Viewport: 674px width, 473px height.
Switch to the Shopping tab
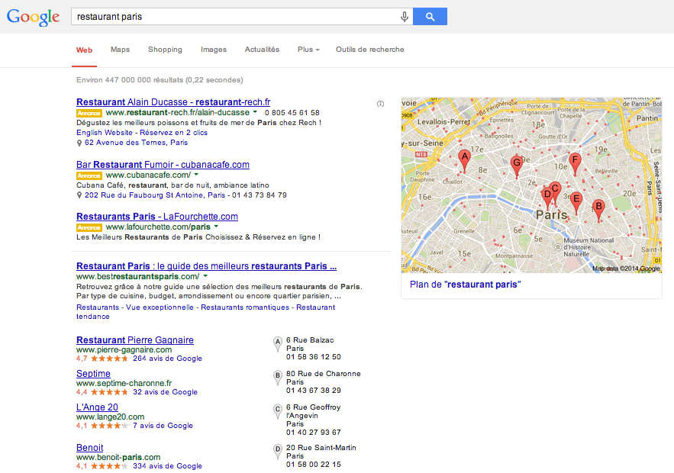coord(165,50)
